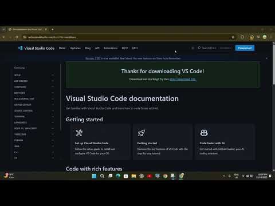Open File Explorer from taskbar
This screenshot has height=206, width=275.
point(133,176)
